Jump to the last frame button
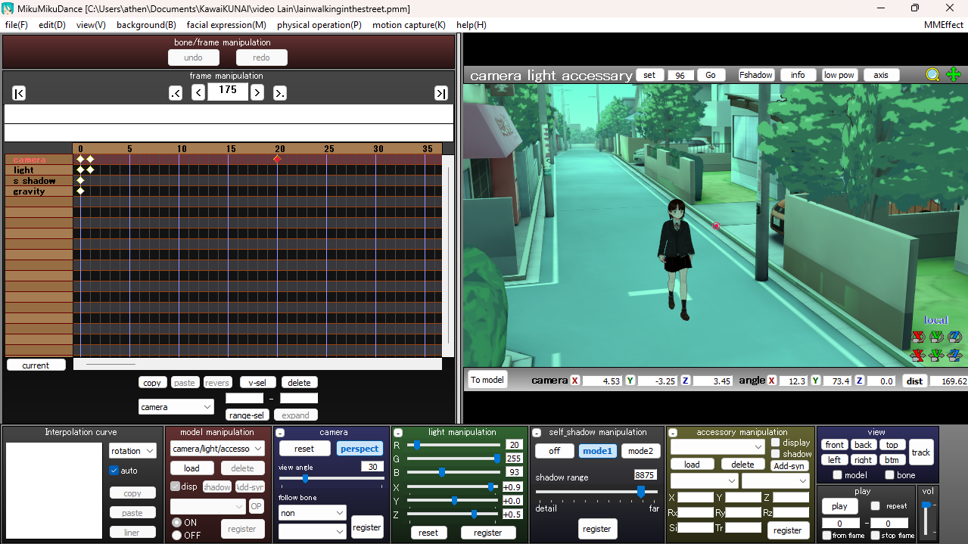Image resolution: width=968 pixels, height=544 pixels. tap(440, 93)
